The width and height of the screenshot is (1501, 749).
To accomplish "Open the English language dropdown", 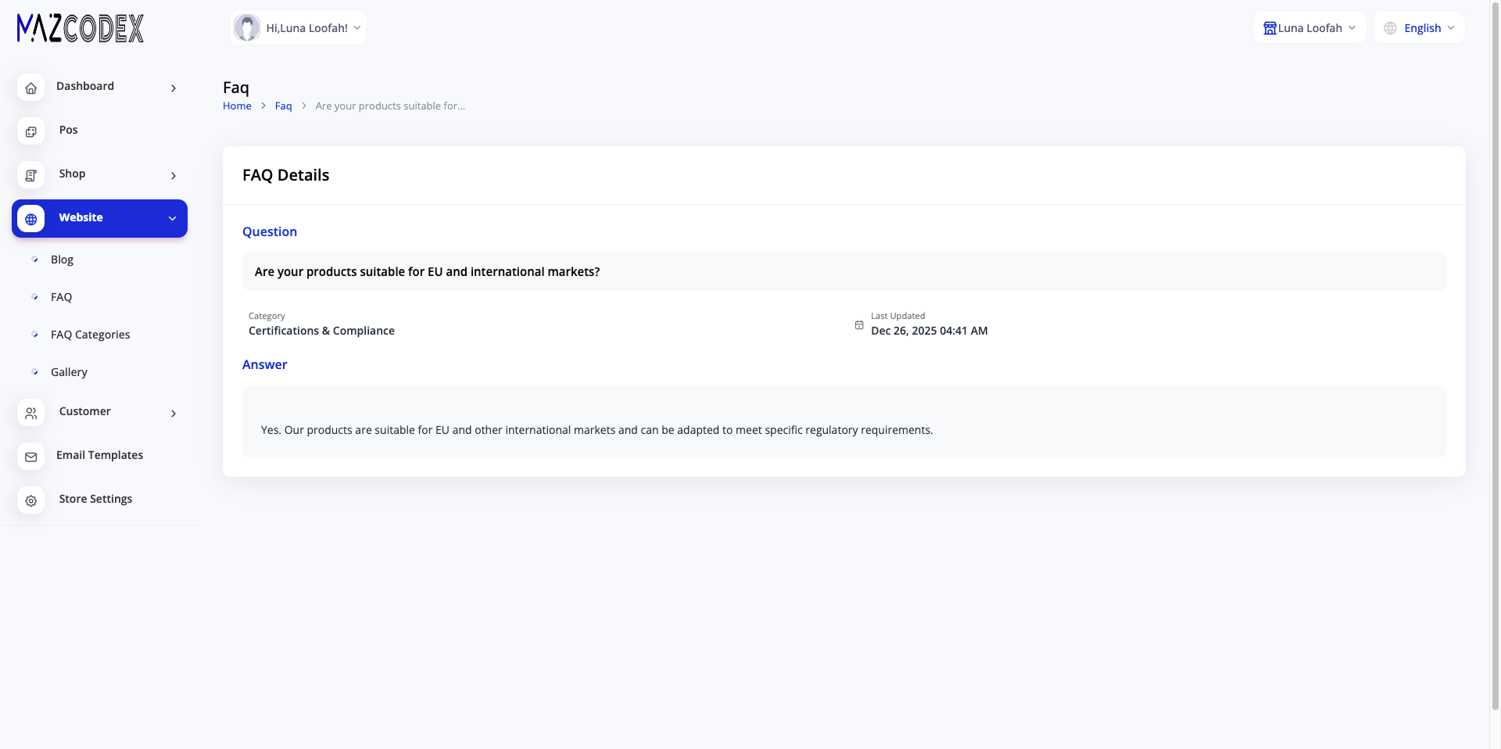I will (x=1419, y=28).
